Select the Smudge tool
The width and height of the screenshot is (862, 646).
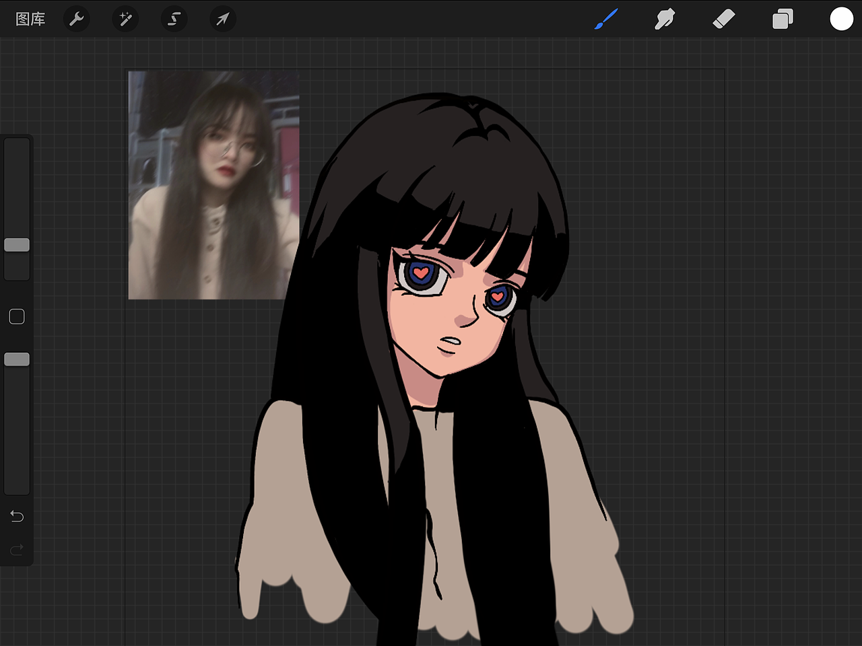(665, 19)
